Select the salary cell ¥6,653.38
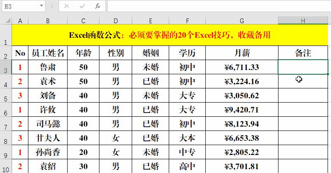Screen dimensions: 331x173 pos(242,138)
